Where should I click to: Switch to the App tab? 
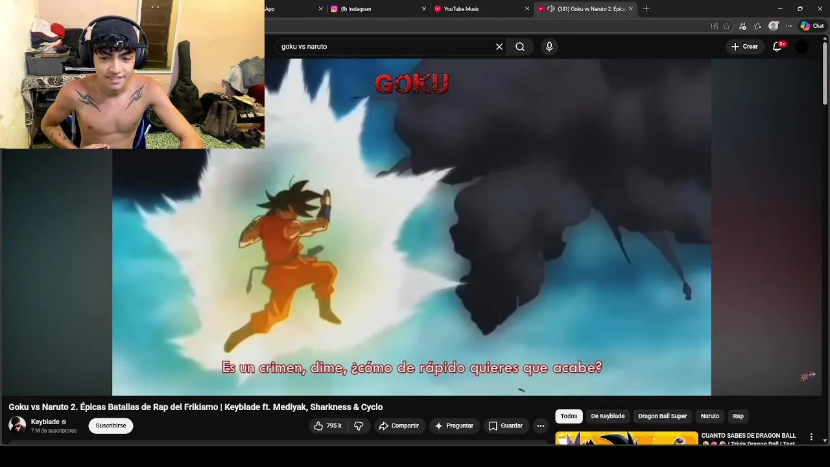295,9
